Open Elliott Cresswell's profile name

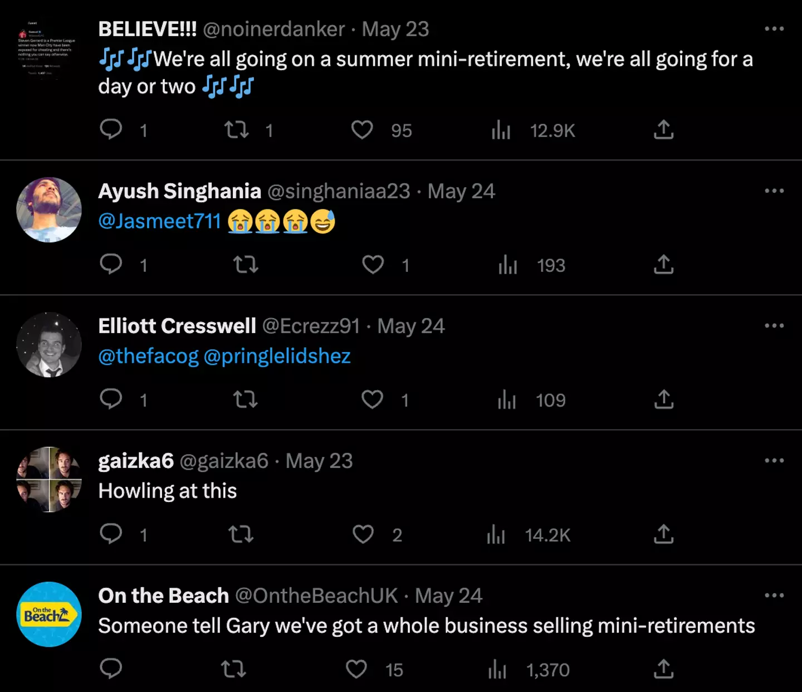(177, 326)
